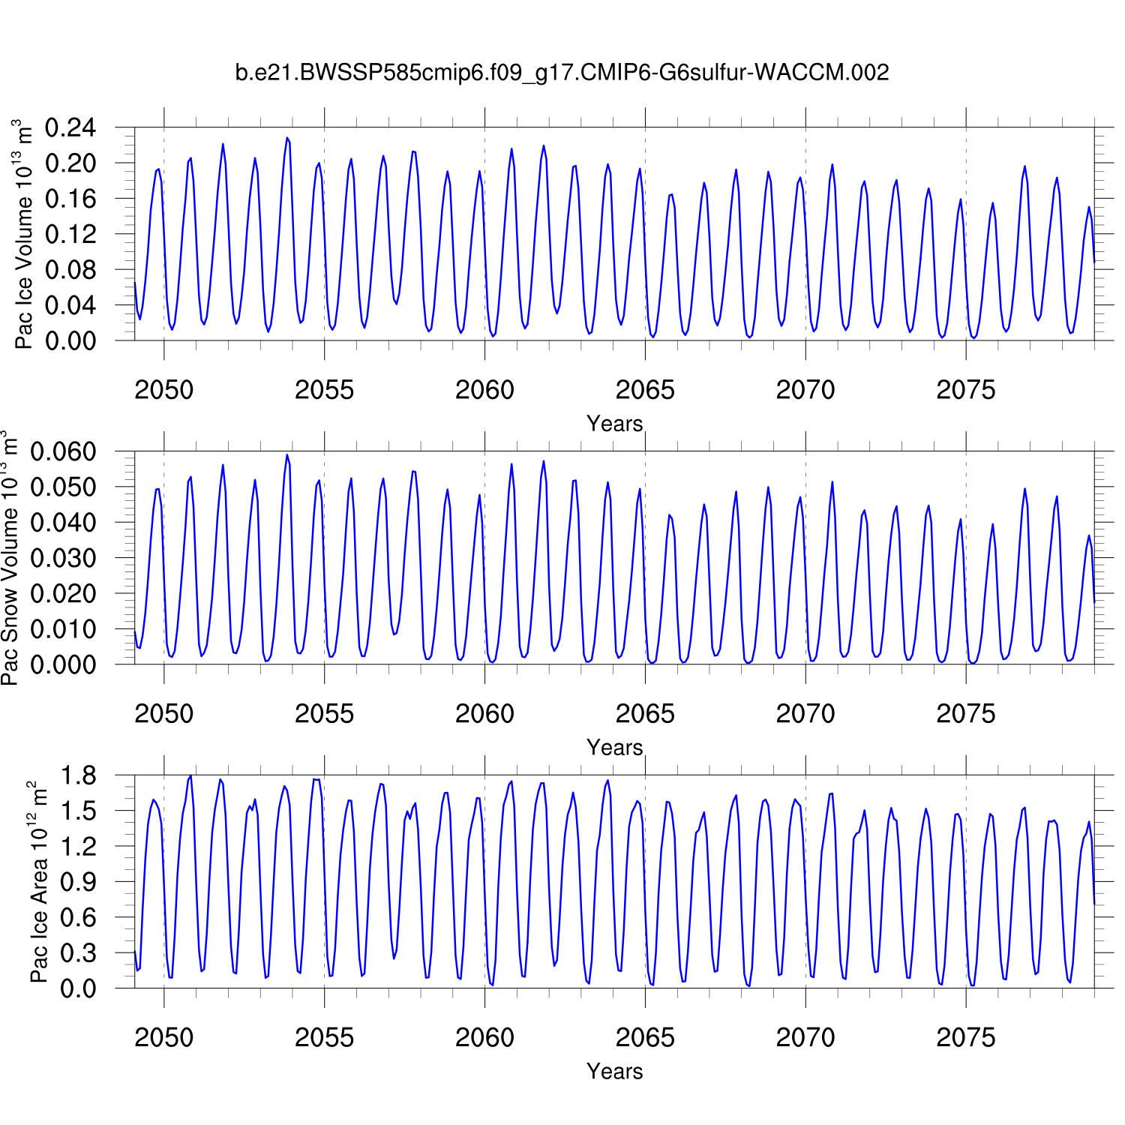The width and height of the screenshot is (1125, 1125).
Task: Click the 0.3 value on ice area axis
Action: (78, 953)
